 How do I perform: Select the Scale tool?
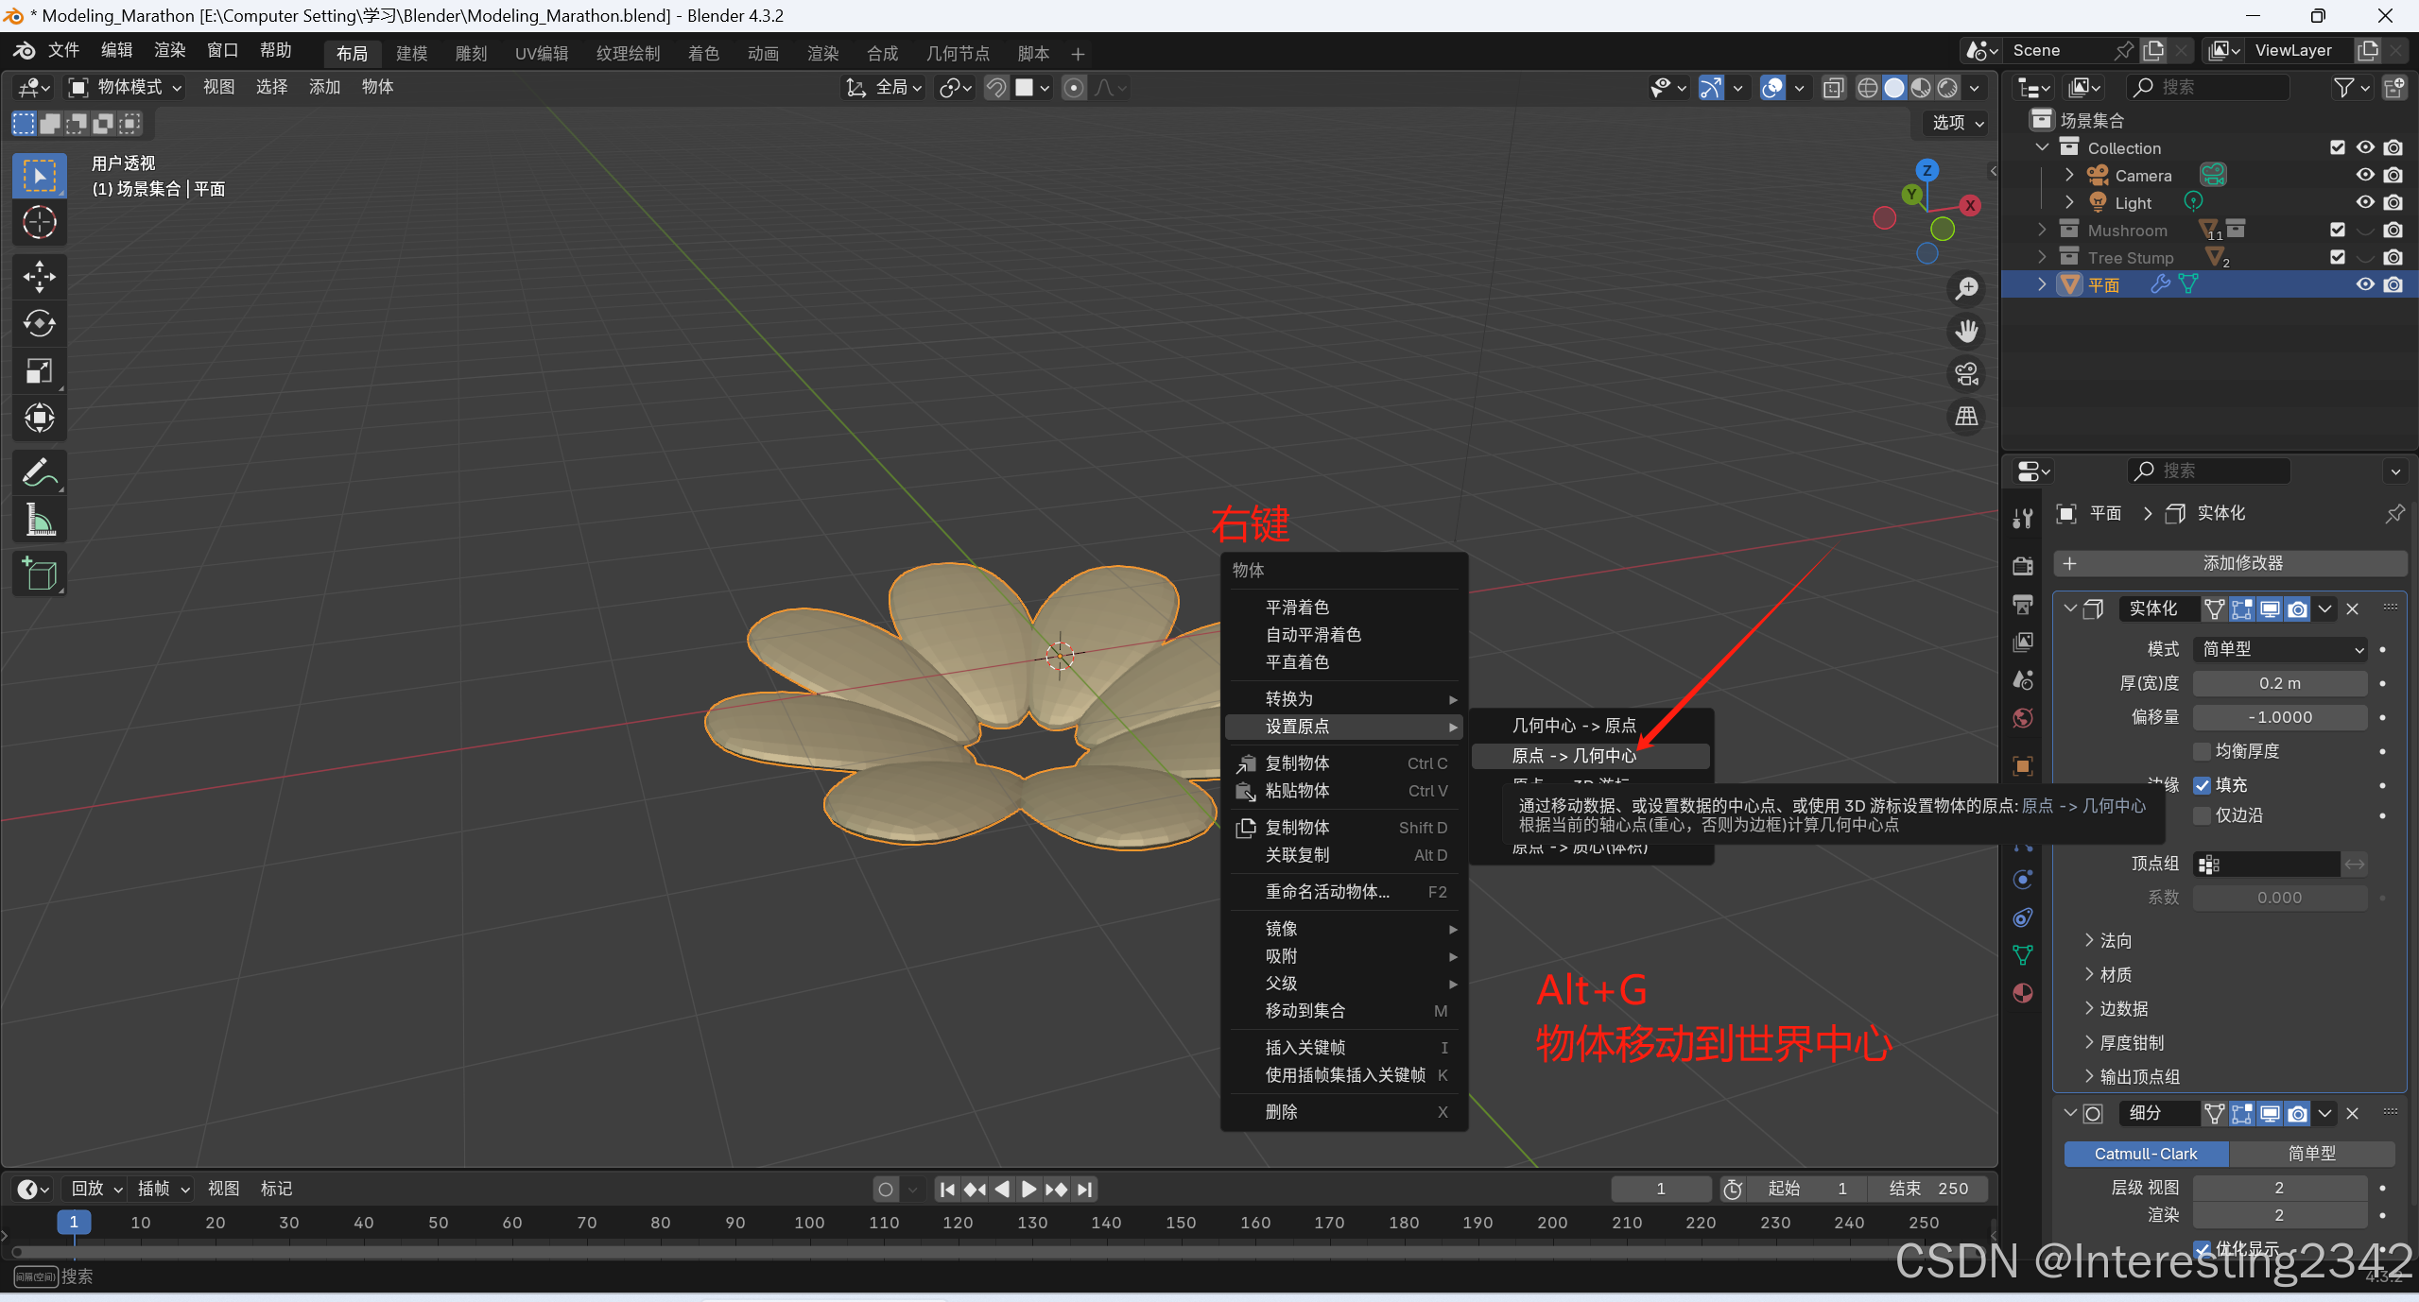coord(39,370)
